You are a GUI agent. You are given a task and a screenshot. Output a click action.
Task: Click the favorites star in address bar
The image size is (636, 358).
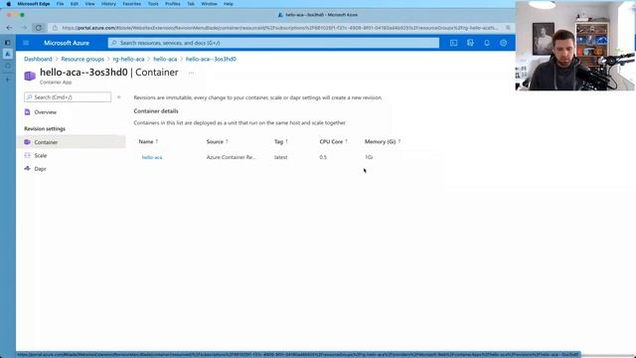click(508, 28)
